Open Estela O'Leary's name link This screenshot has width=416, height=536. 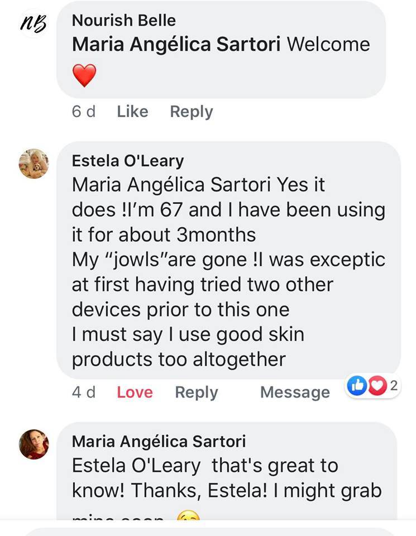128,161
